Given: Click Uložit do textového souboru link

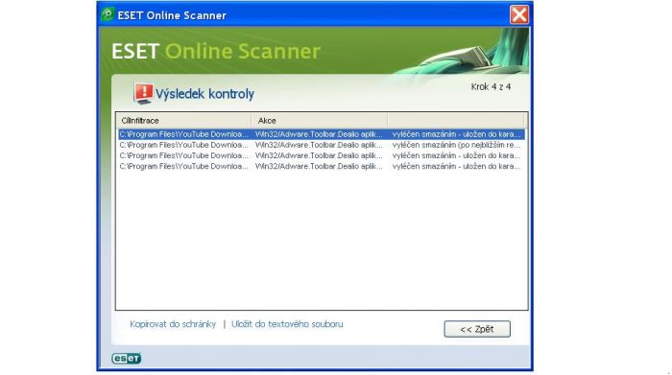Looking at the screenshot, I should (x=287, y=324).
